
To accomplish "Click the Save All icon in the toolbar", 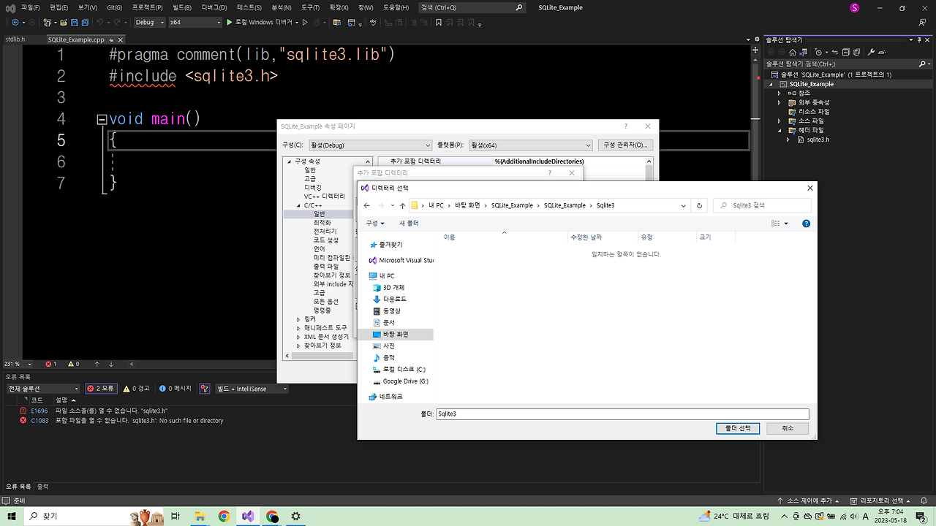I will [x=84, y=22].
